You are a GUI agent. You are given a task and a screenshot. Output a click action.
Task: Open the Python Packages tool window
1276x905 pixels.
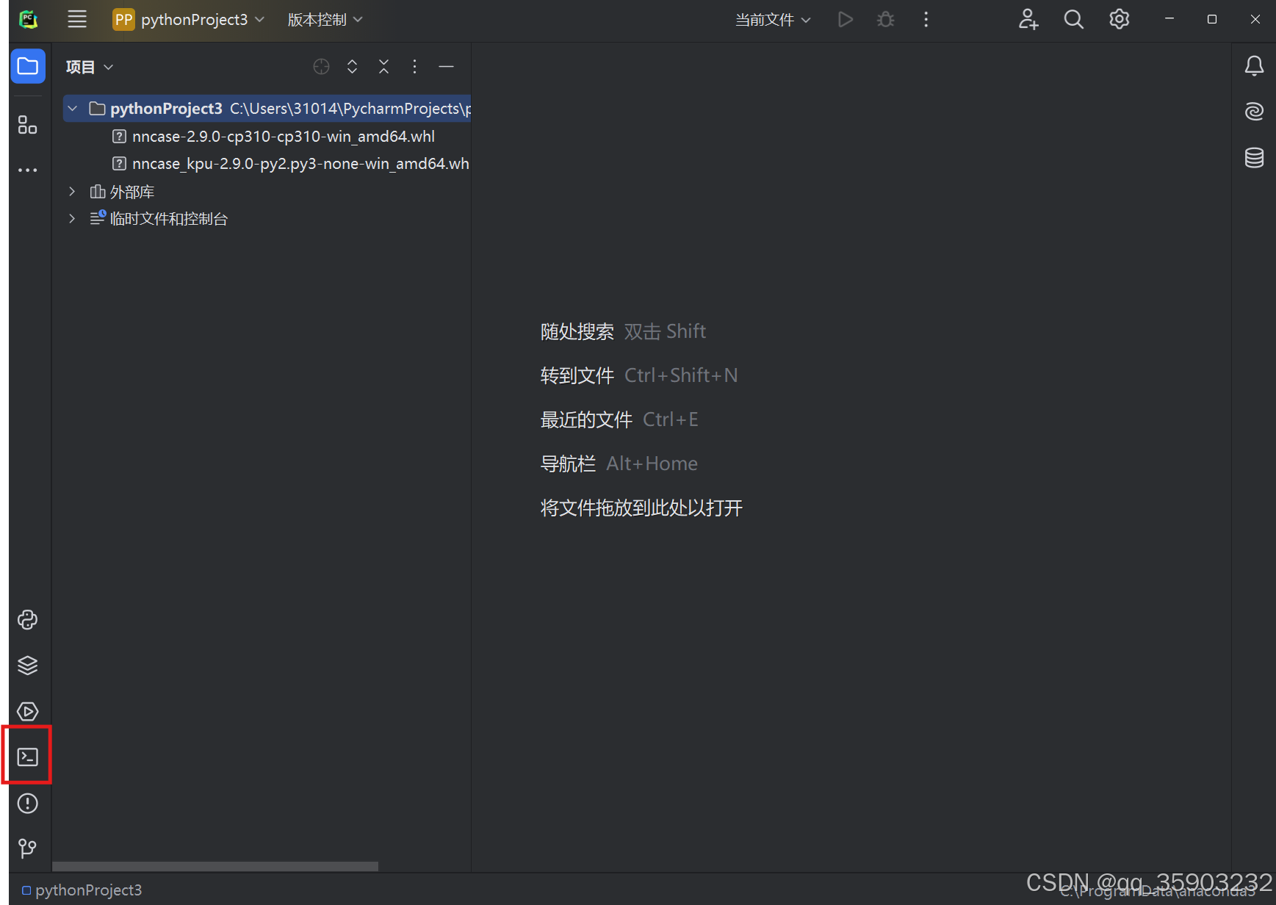pos(27,665)
